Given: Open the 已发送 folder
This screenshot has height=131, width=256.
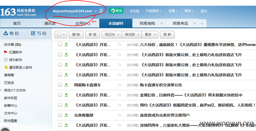Looking at the screenshot, I should click(9, 83).
